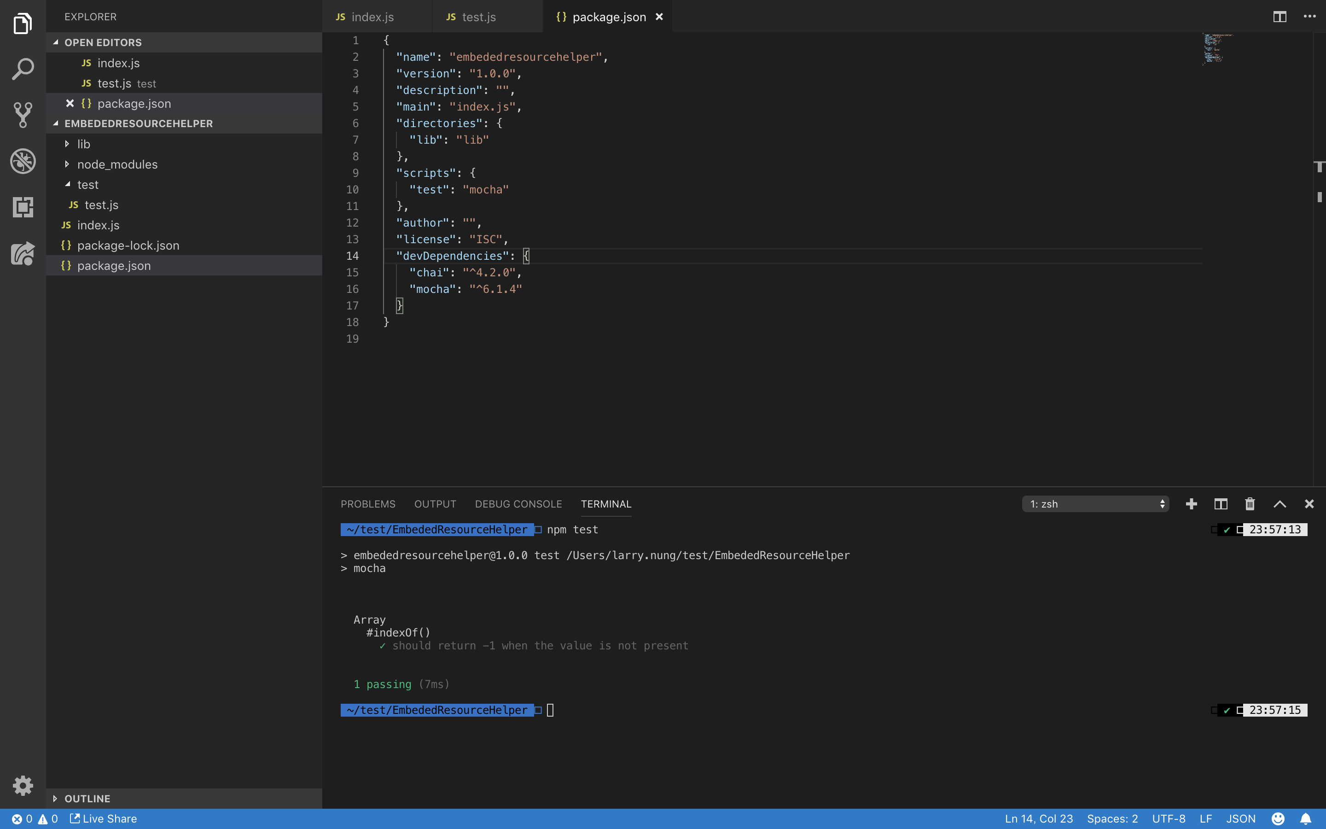Screen dimensions: 1326x829
Task: Open the Debug view (bug icon)
Action: pyautogui.click(x=23, y=161)
